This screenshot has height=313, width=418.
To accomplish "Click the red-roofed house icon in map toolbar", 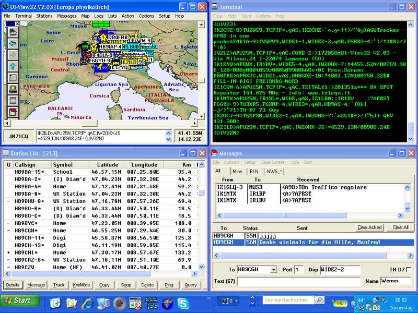I will pyautogui.click(x=13, y=112).
